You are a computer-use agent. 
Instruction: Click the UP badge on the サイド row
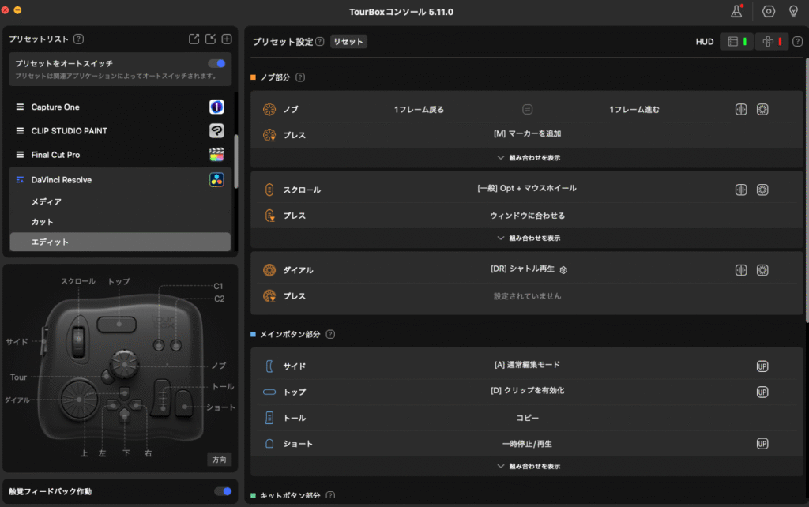(762, 366)
